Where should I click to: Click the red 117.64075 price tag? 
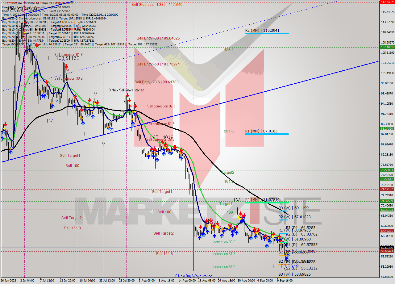point(387,2)
